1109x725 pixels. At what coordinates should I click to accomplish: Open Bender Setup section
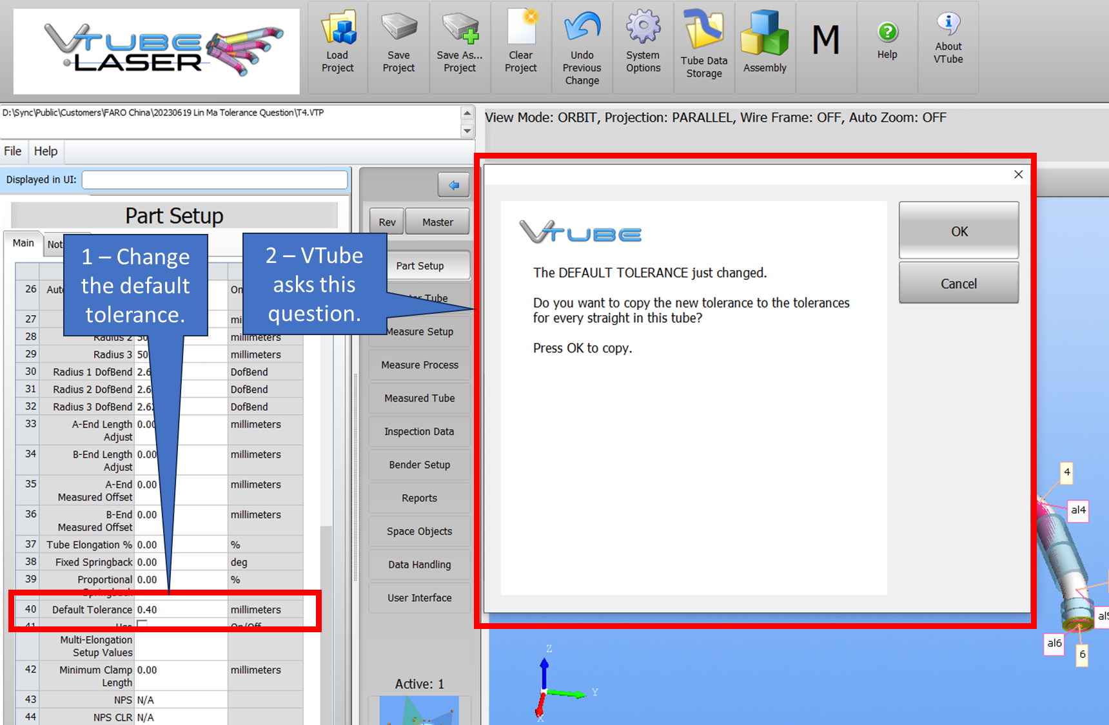point(420,465)
